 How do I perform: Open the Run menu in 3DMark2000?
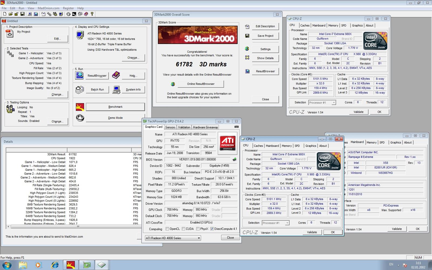(x=21, y=8)
